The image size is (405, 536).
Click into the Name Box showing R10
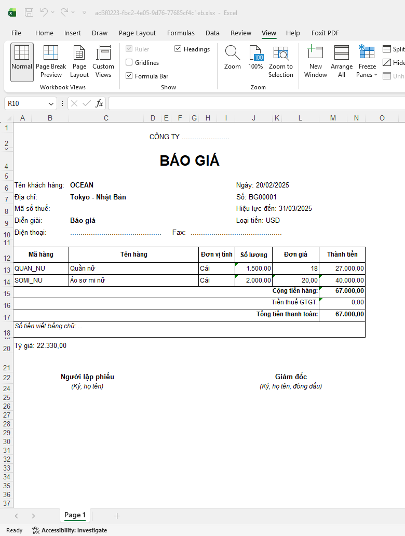[x=25, y=103]
